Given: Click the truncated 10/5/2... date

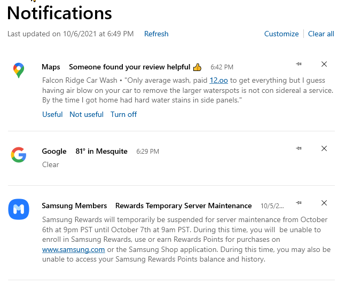Looking at the screenshot, I should 272,206.
